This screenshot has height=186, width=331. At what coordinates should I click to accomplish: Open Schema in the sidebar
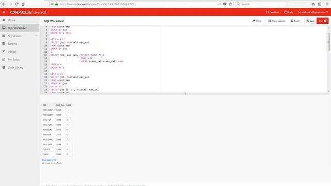20,43
